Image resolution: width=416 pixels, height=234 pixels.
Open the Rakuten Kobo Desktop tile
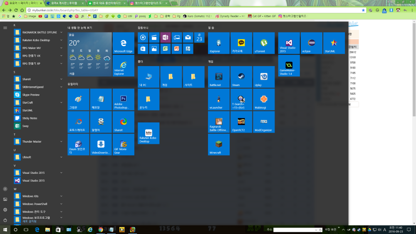(x=149, y=133)
